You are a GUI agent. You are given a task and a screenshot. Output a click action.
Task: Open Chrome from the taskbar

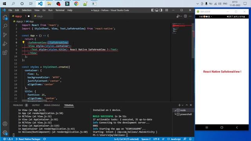pos(76,4)
